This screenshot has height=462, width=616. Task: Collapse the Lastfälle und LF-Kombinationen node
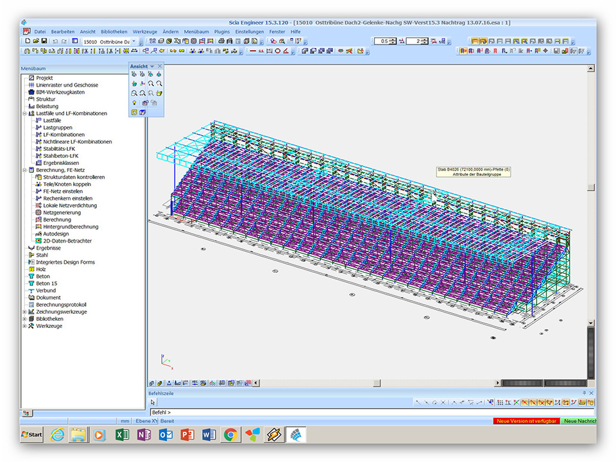[x=24, y=114]
